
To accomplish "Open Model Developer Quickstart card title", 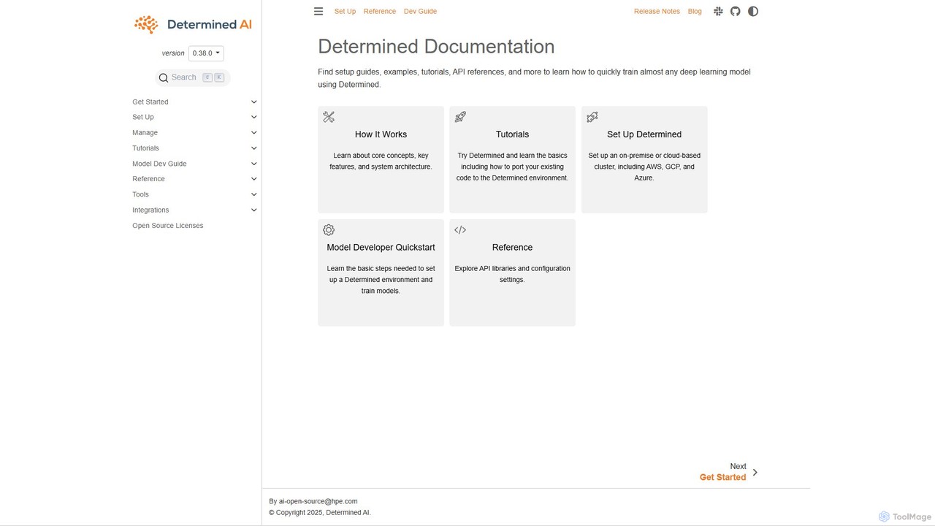I will [381, 247].
